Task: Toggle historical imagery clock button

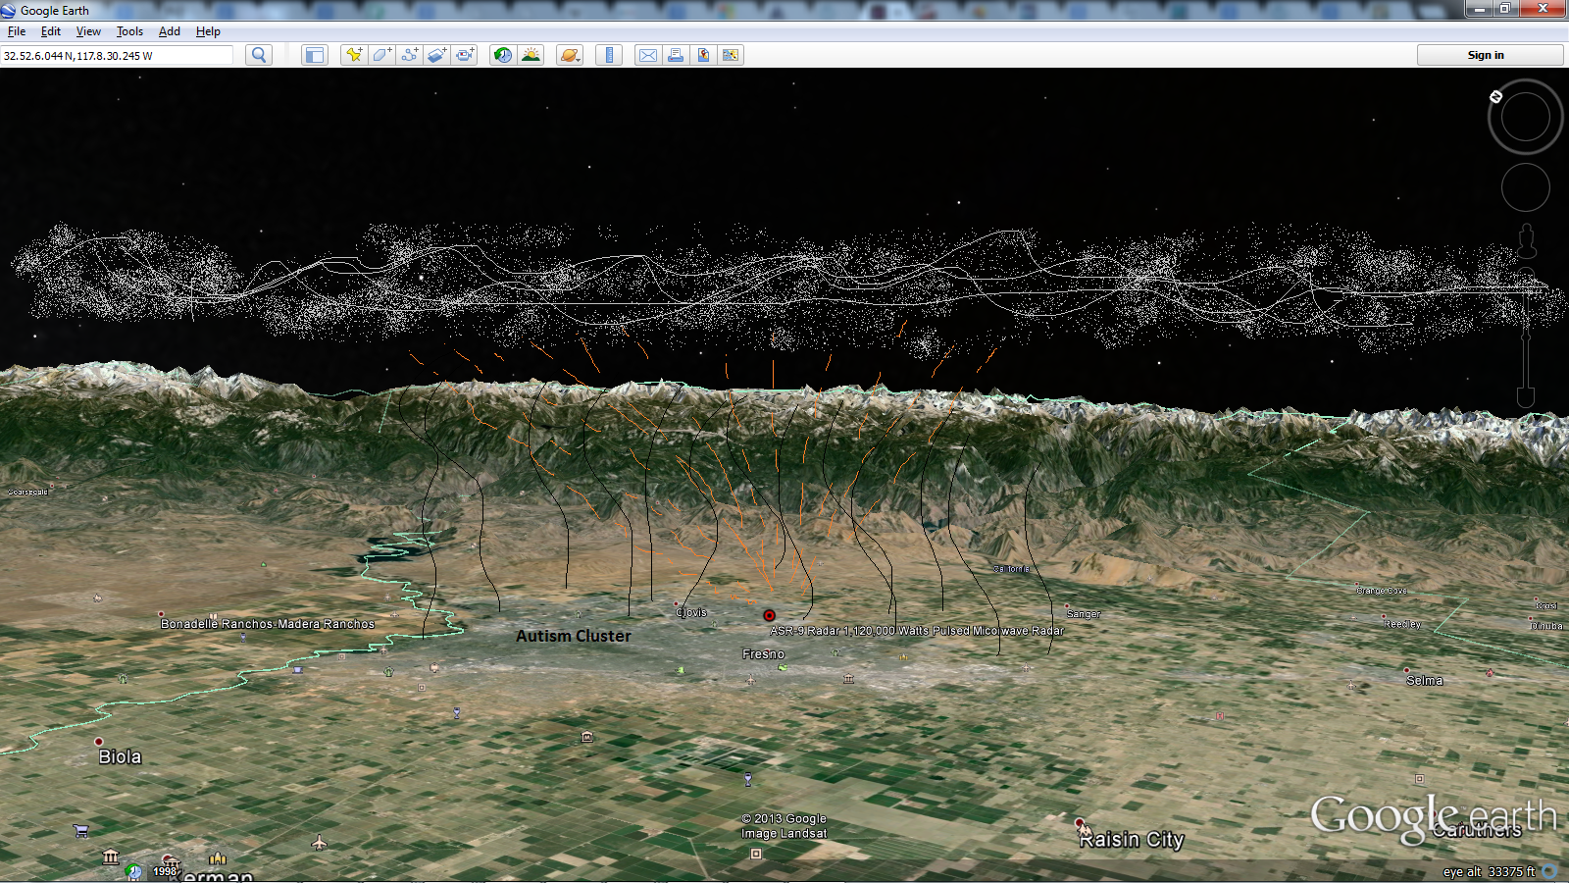Action: pos(503,55)
